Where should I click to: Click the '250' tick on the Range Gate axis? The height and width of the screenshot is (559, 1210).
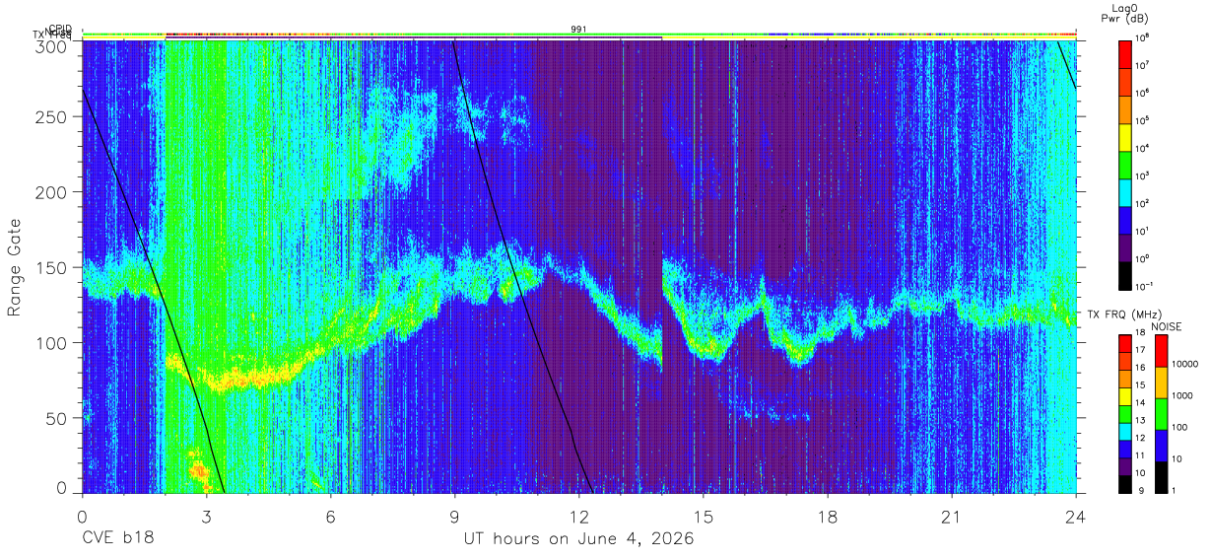pyautogui.click(x=53, y=116)
